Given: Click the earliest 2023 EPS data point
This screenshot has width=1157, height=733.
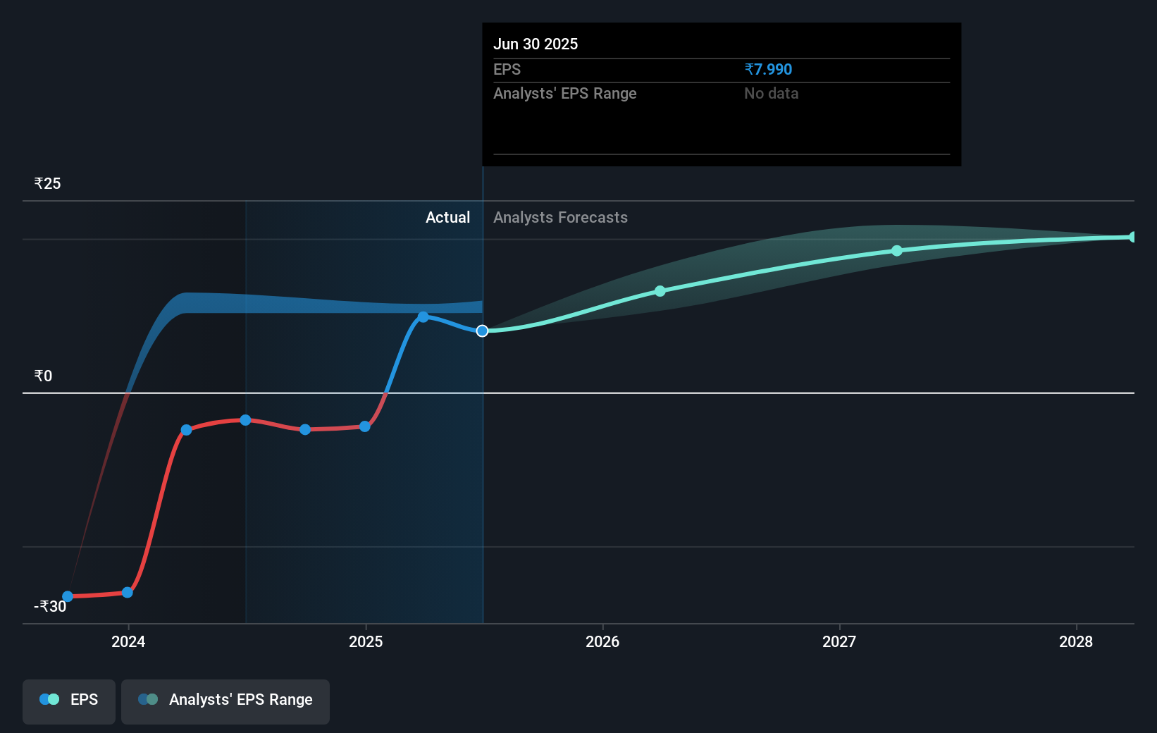Looking at the screenshot, I should [x=67, y=596].
